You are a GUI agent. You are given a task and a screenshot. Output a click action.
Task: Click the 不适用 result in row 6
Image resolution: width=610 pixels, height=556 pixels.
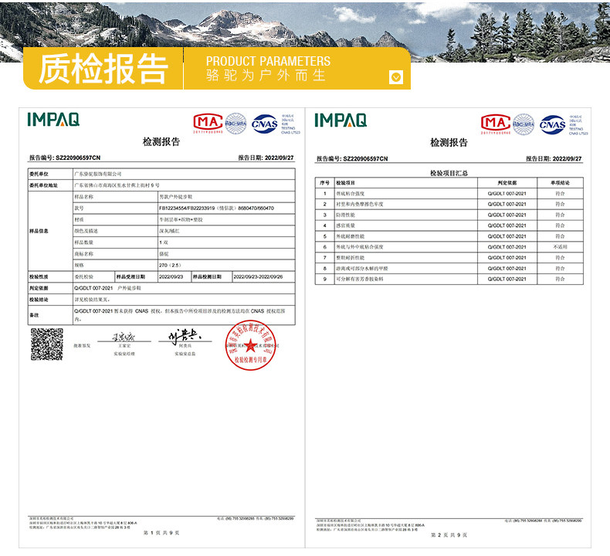pos(561,247)
